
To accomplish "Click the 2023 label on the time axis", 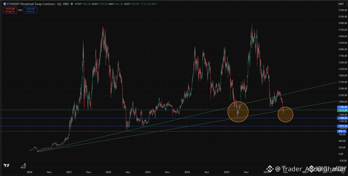I will coord(148,172).
